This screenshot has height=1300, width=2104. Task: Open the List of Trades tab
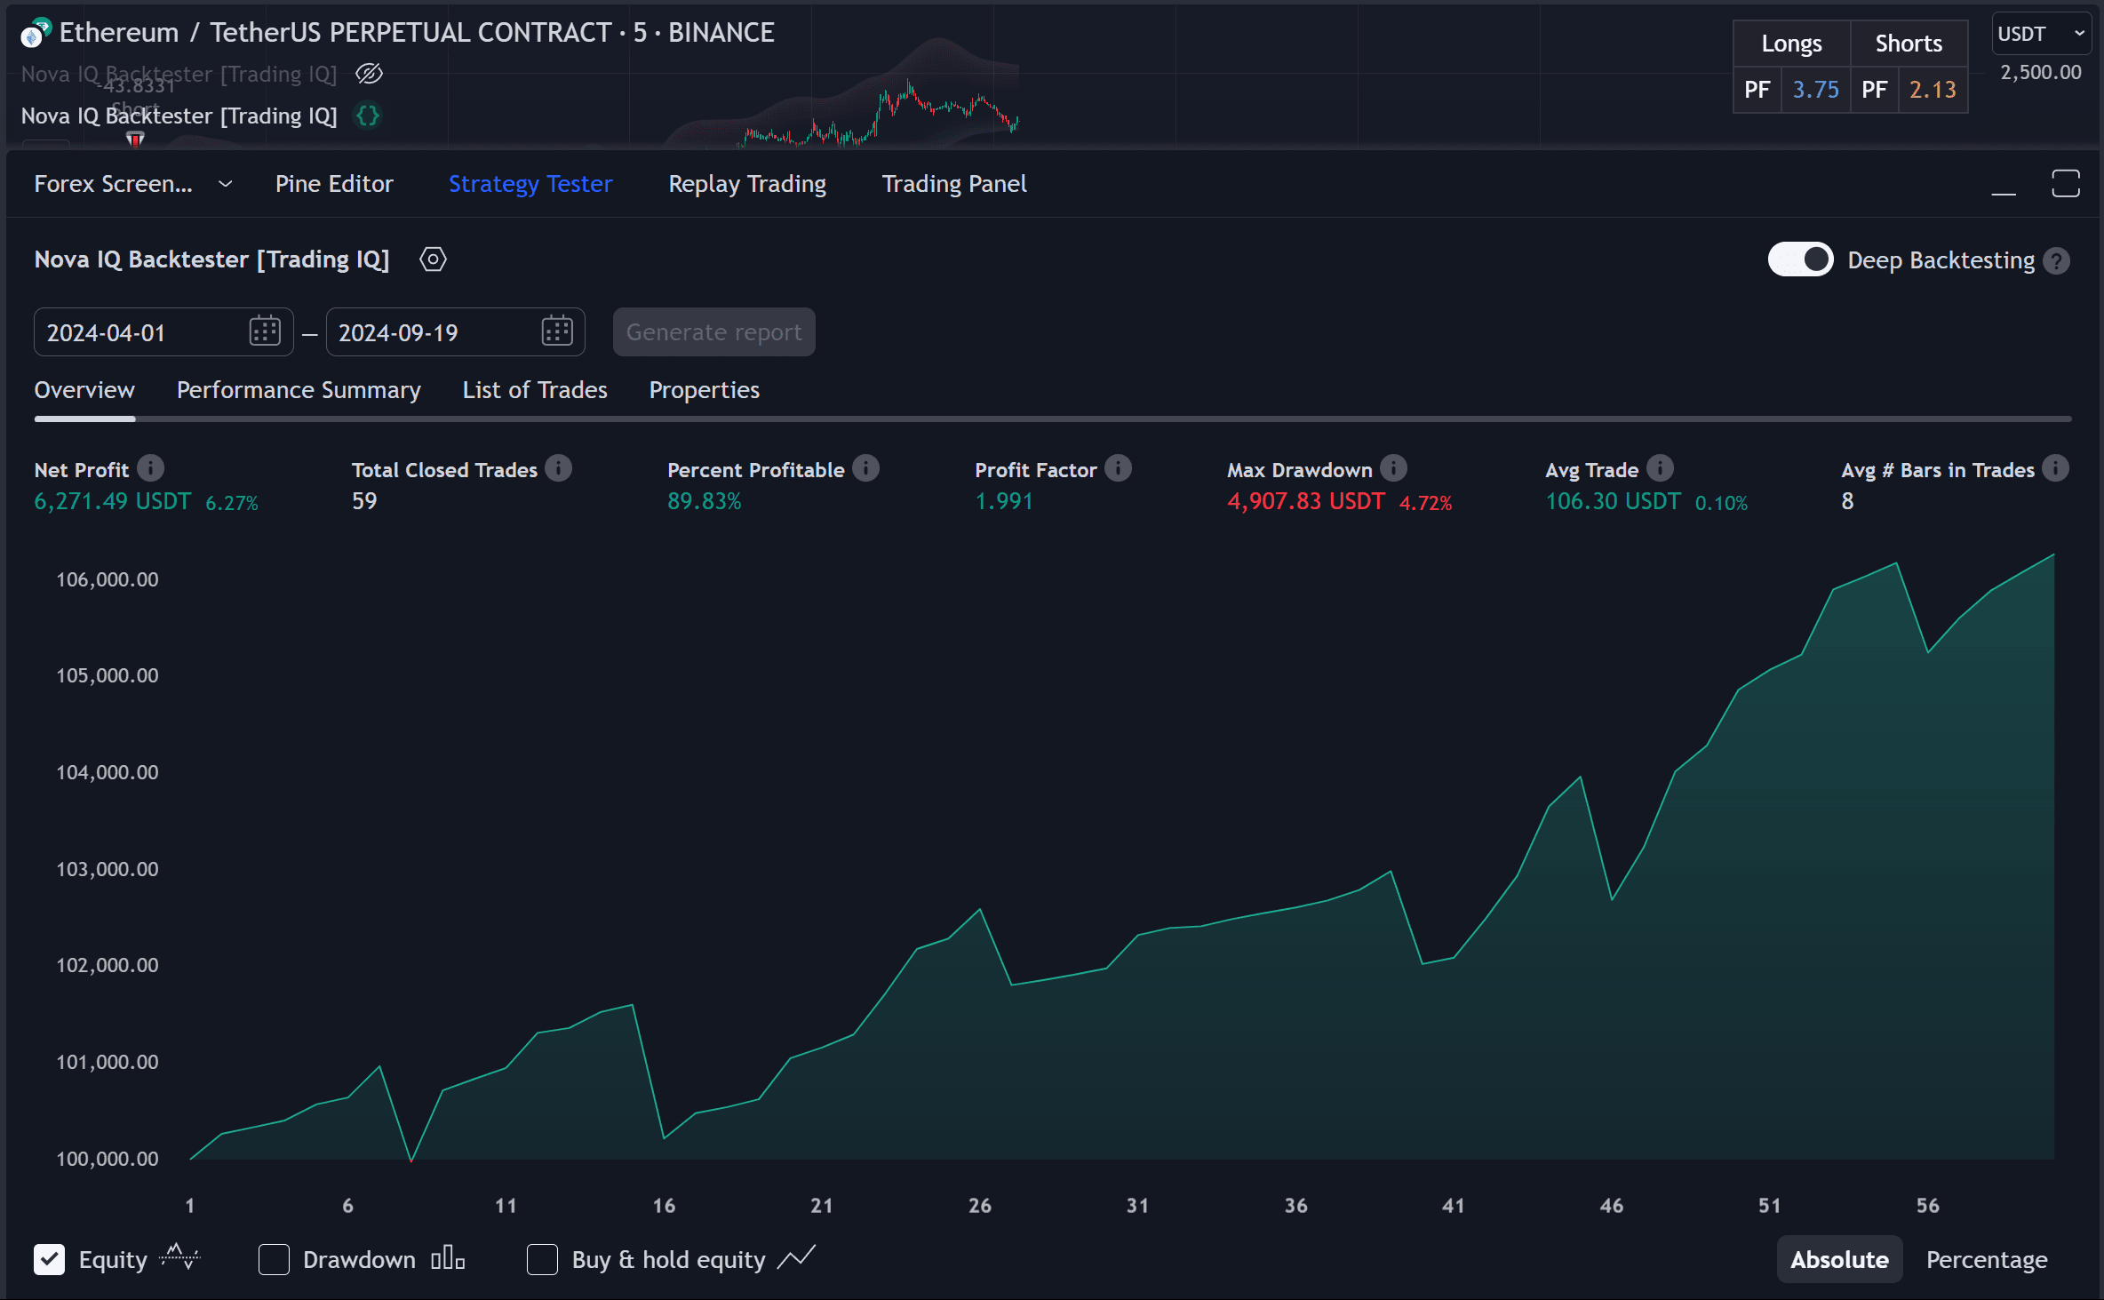[x=535, y=390]
